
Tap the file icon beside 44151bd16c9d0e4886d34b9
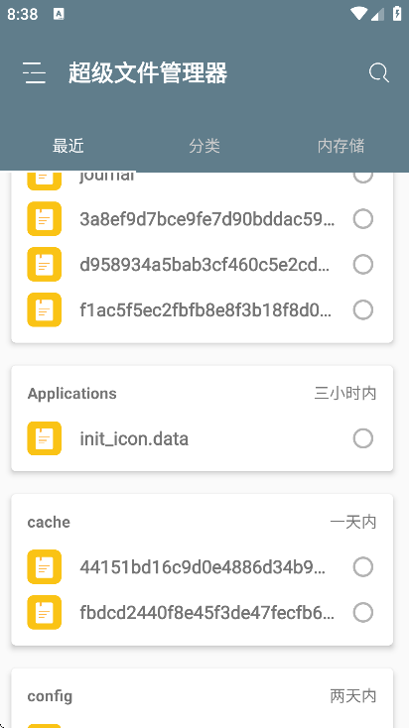[44, 567]
